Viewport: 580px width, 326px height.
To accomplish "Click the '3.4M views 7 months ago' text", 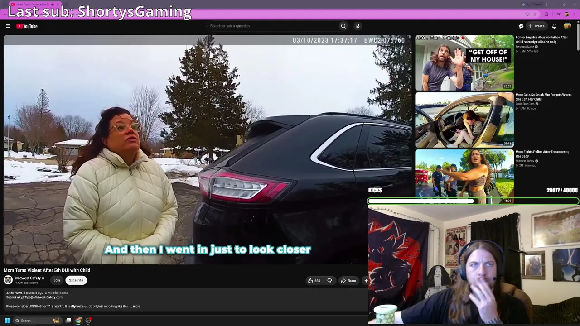I will coord(24,293).
